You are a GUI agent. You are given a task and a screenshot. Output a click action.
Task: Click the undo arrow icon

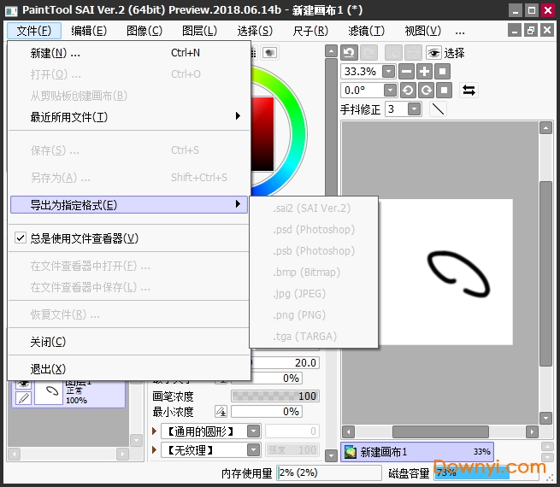pos(349,53)
